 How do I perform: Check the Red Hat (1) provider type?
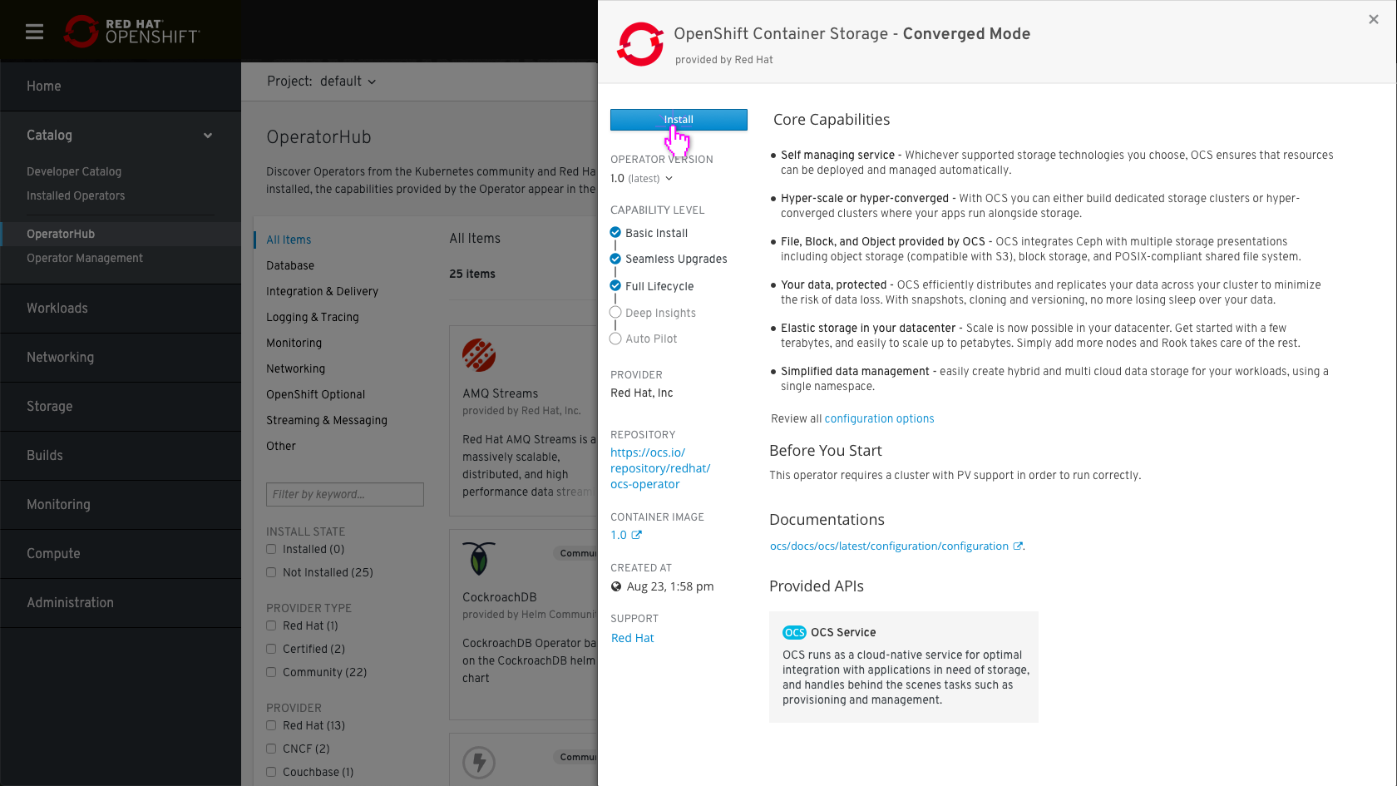click(271, 625)
